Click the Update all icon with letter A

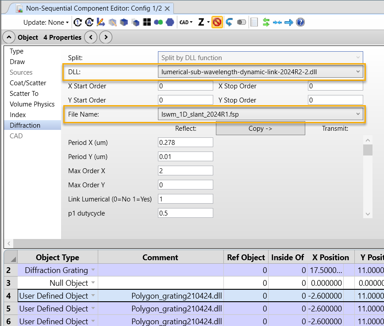pyautogui.click(x=89, y=23)
